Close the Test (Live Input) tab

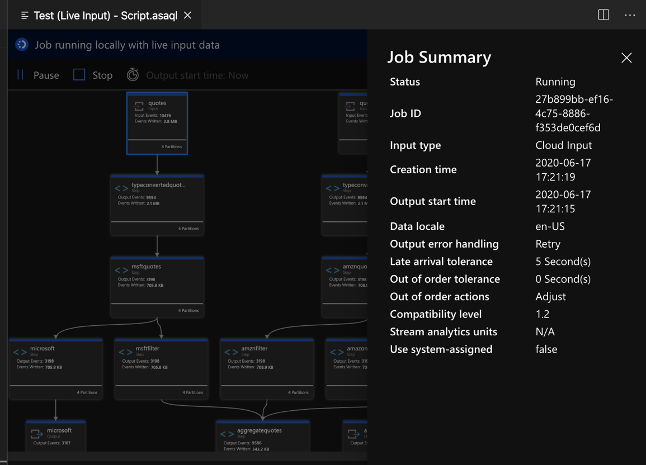pos(187,15)
